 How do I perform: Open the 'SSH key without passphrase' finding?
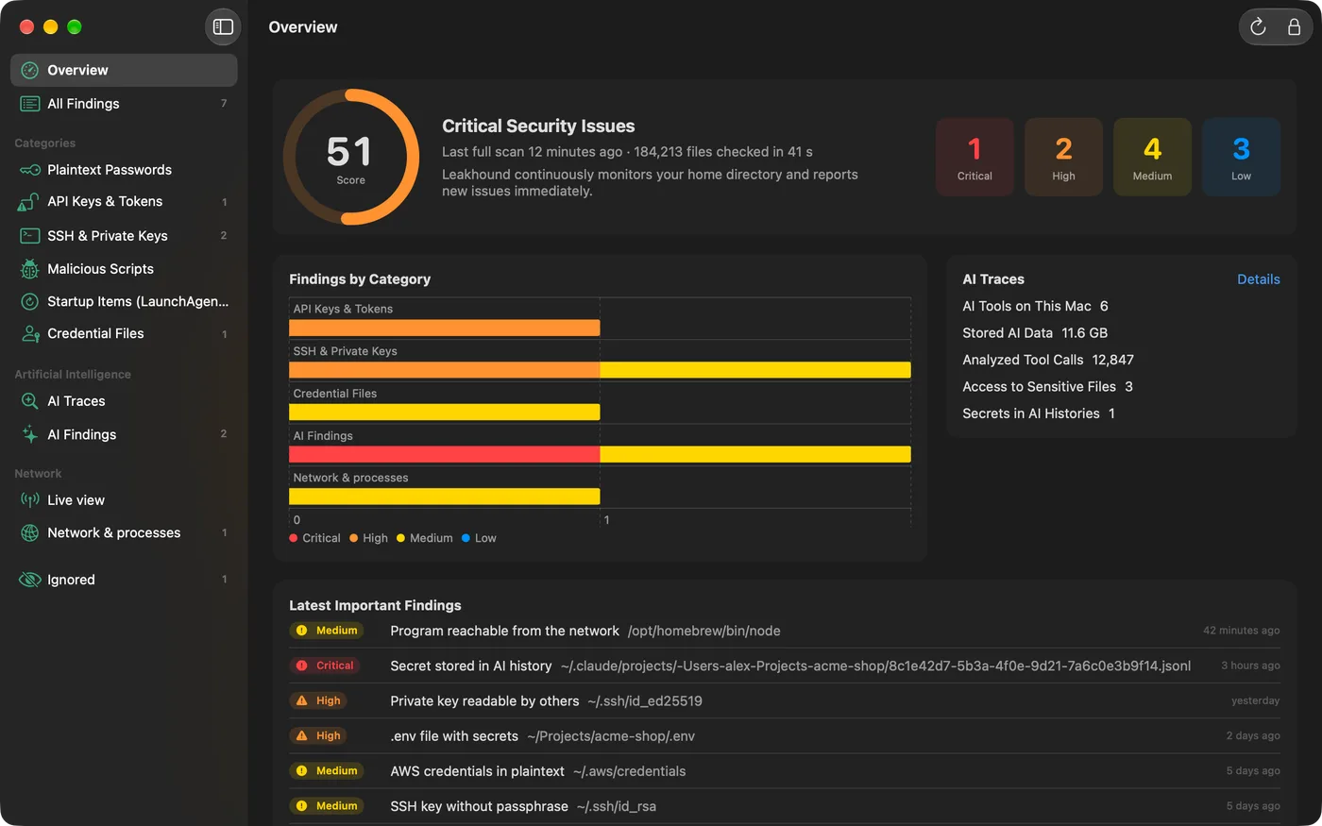(x=785, y=806)
